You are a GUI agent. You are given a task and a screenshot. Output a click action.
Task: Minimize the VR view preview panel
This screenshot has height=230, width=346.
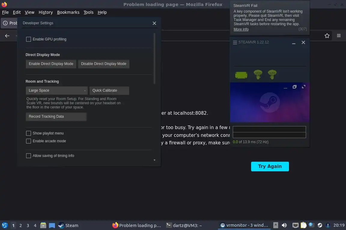(x=285, y=87)
